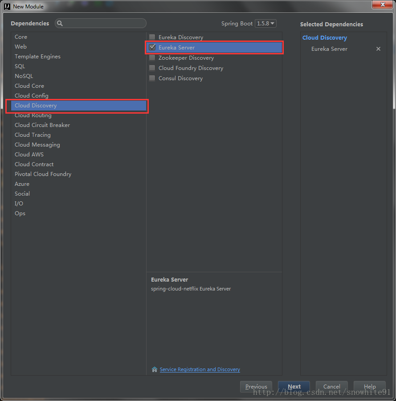Open the Spring Boot version dropdown
Image resolution: width=396 pixels, height=401 pixels.
(x=265, y=24)
